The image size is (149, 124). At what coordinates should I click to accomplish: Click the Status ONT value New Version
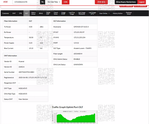coord(23,99)
